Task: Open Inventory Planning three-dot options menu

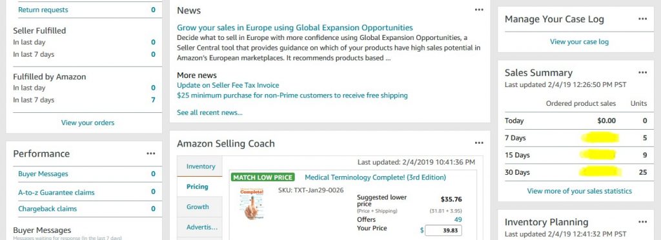Action: (x=642, y=222)
